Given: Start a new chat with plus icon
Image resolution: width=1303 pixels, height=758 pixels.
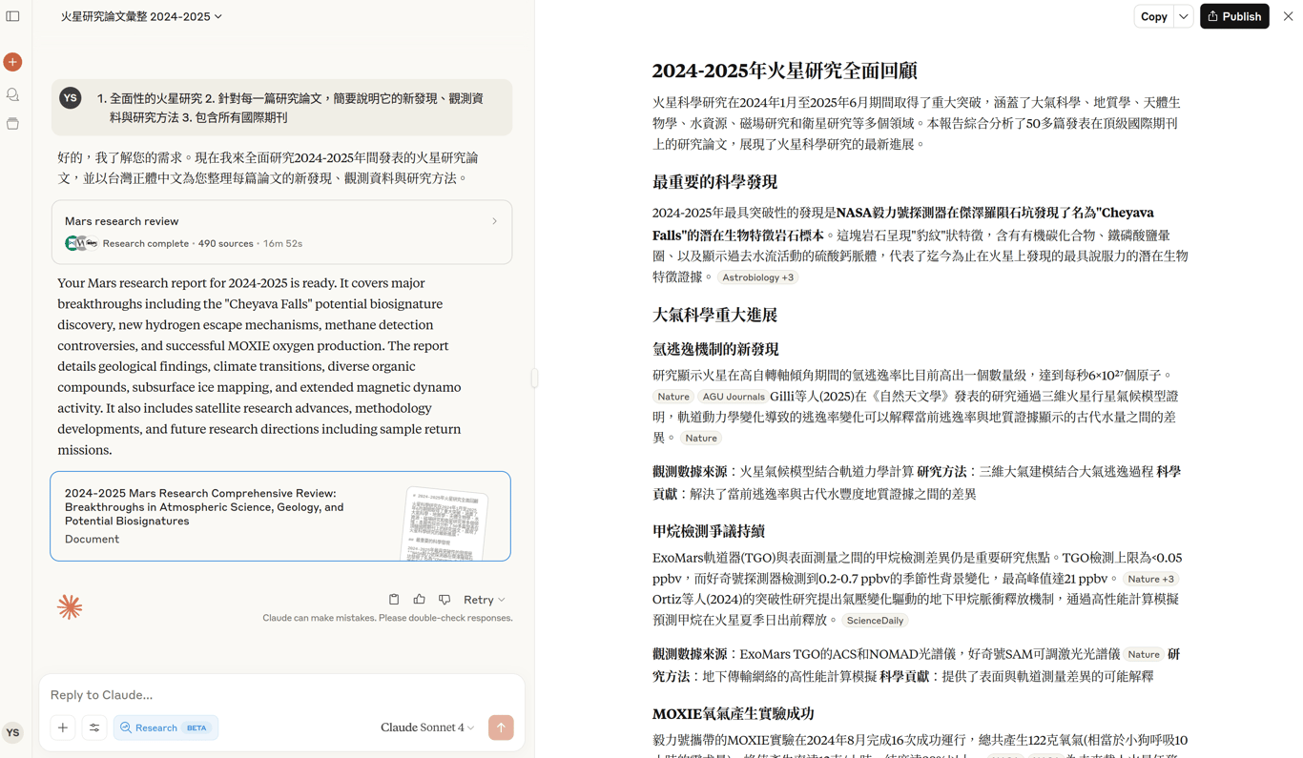Looking at the screenshot, I should [x=12, y=62].
